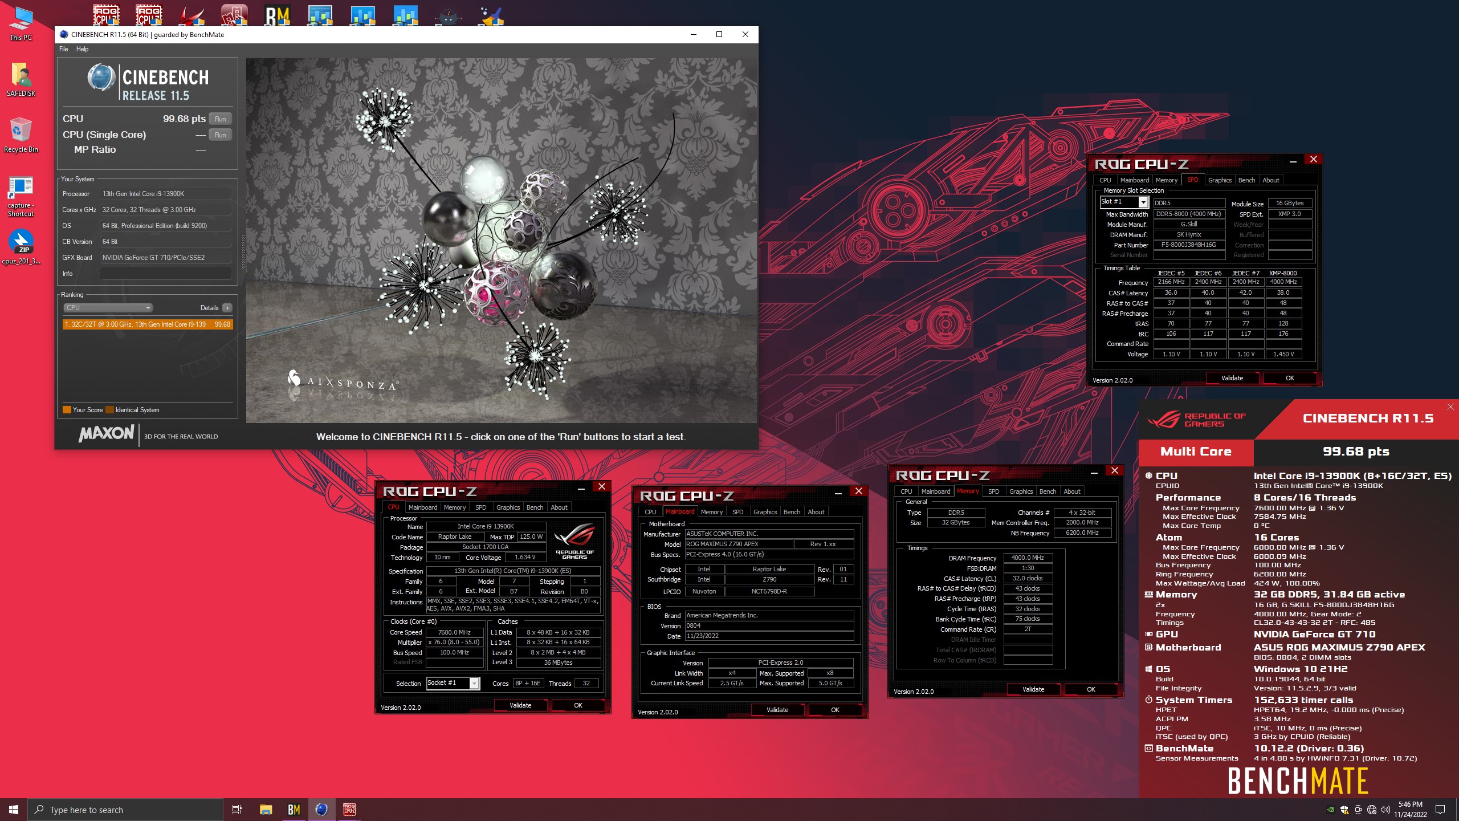Open the SAFEDISK folder on desktop
This screenshot has width=1459, height=821.
[21, 79]
